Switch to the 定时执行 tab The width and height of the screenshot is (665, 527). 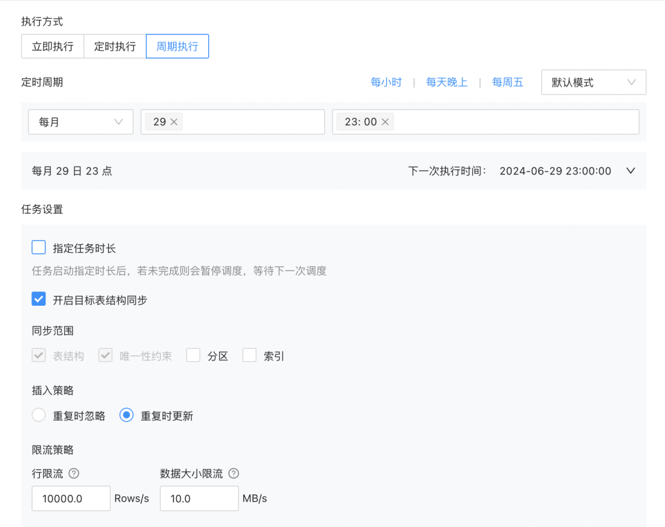coord(115,46)
